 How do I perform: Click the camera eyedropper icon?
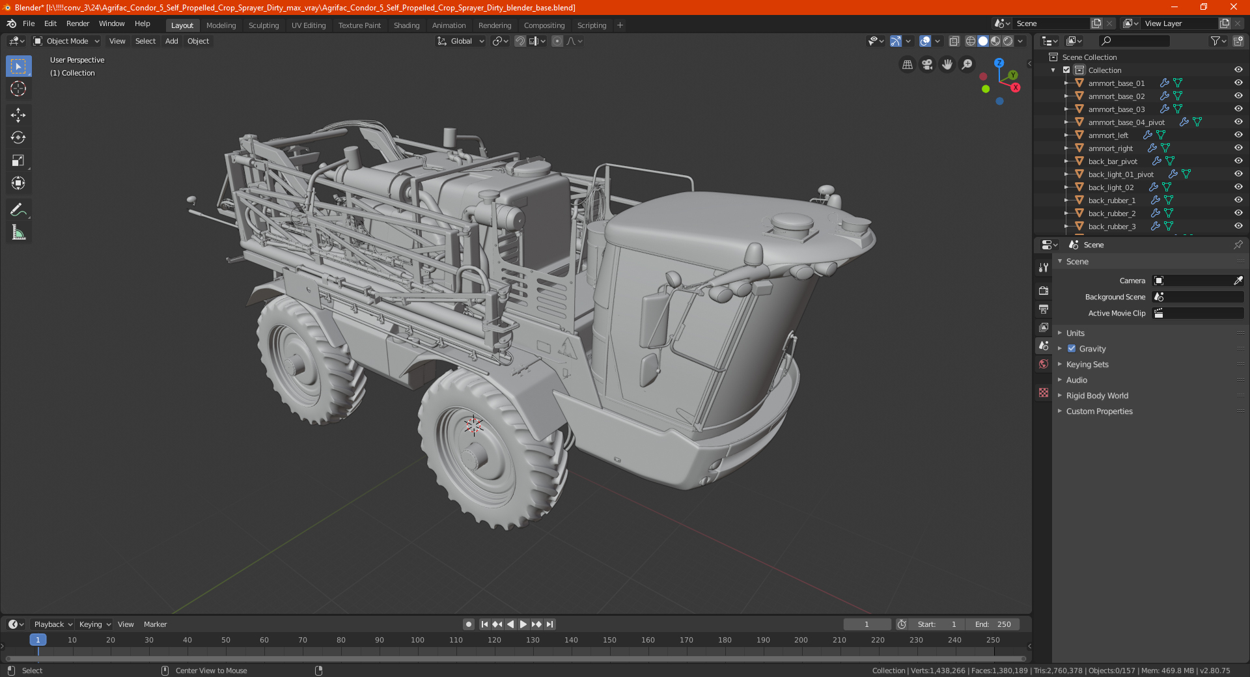[x=1238, y=281]
